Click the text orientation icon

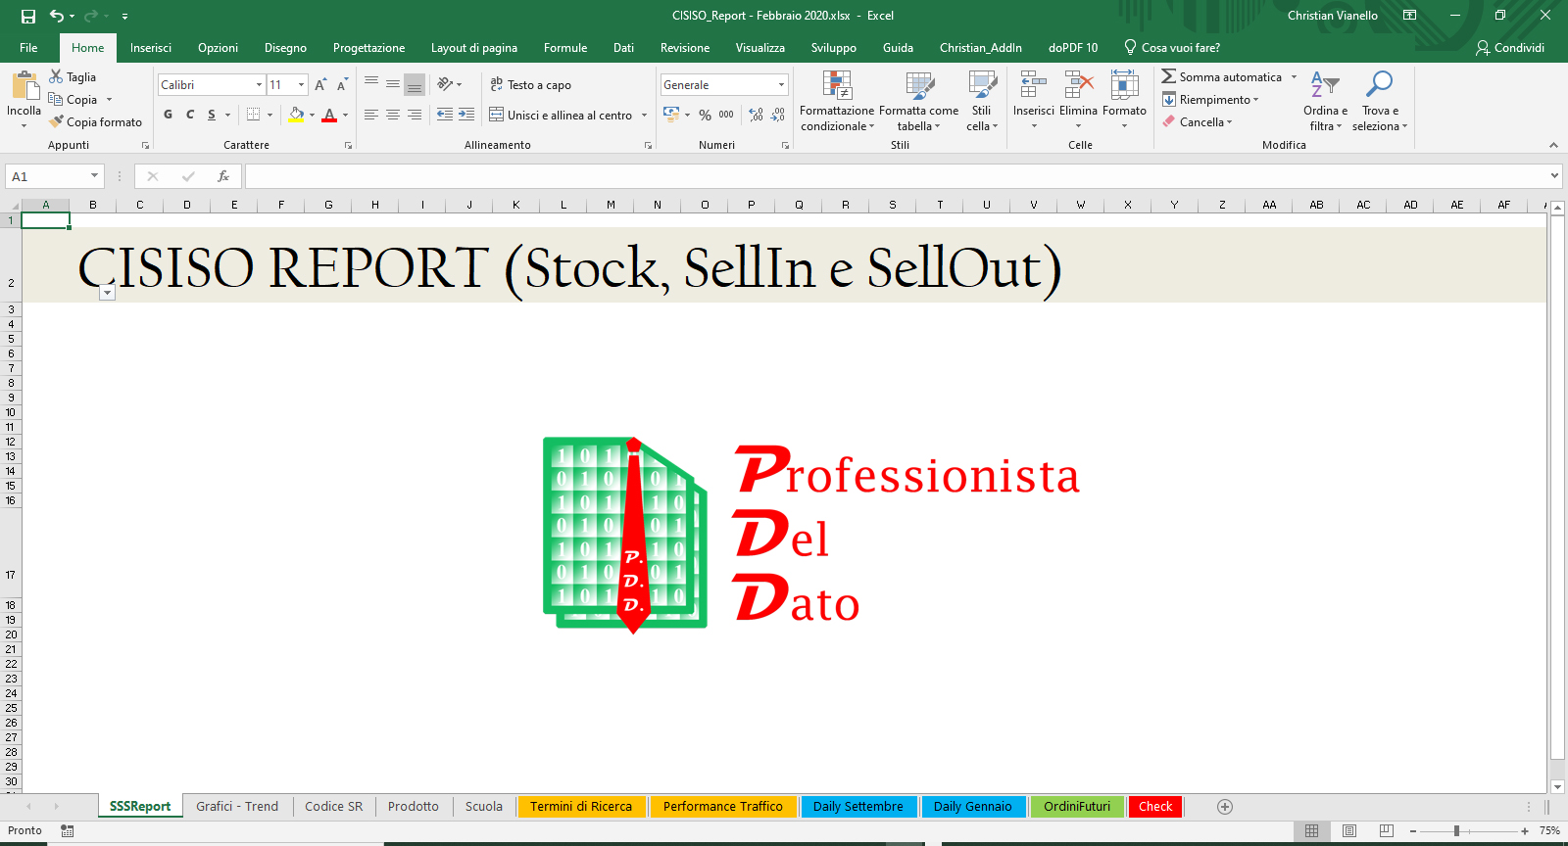[445, 84]
